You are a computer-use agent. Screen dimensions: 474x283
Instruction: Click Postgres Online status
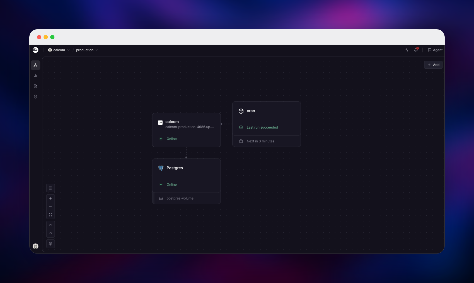(x=171, y=184)
